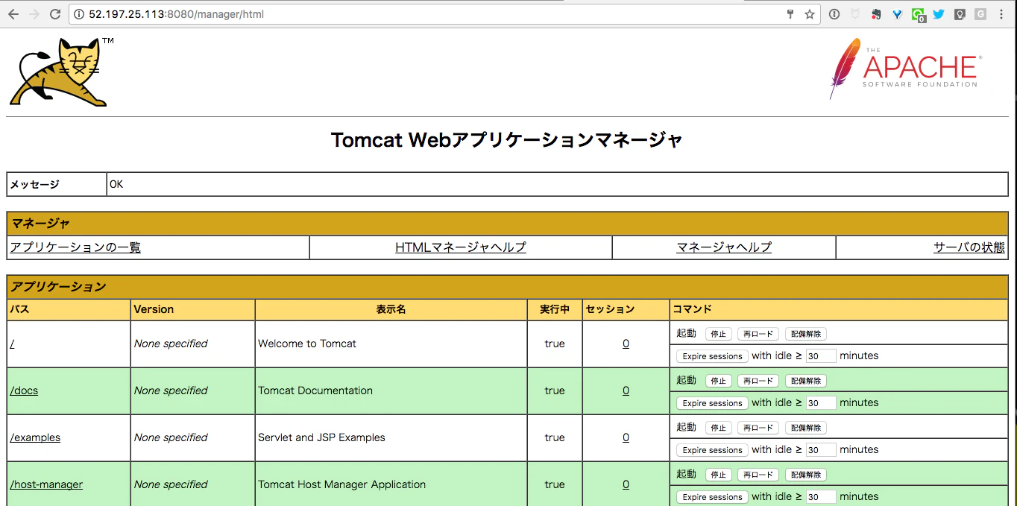Open the /docs application link

pyautogui.click(x=24, y=390)
